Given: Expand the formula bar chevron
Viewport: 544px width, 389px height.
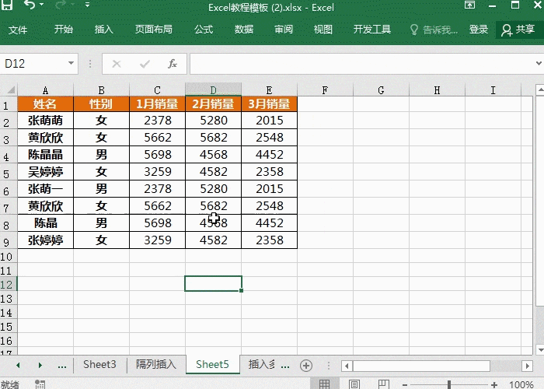Looking at the screenshot, I should pyautogui.click(x=539, y=63).
